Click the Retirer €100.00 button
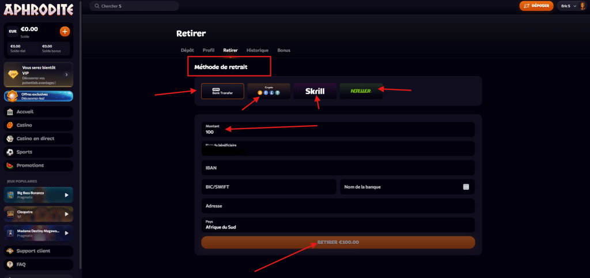This screenshot has height=278, width=590. coord(338,242)
